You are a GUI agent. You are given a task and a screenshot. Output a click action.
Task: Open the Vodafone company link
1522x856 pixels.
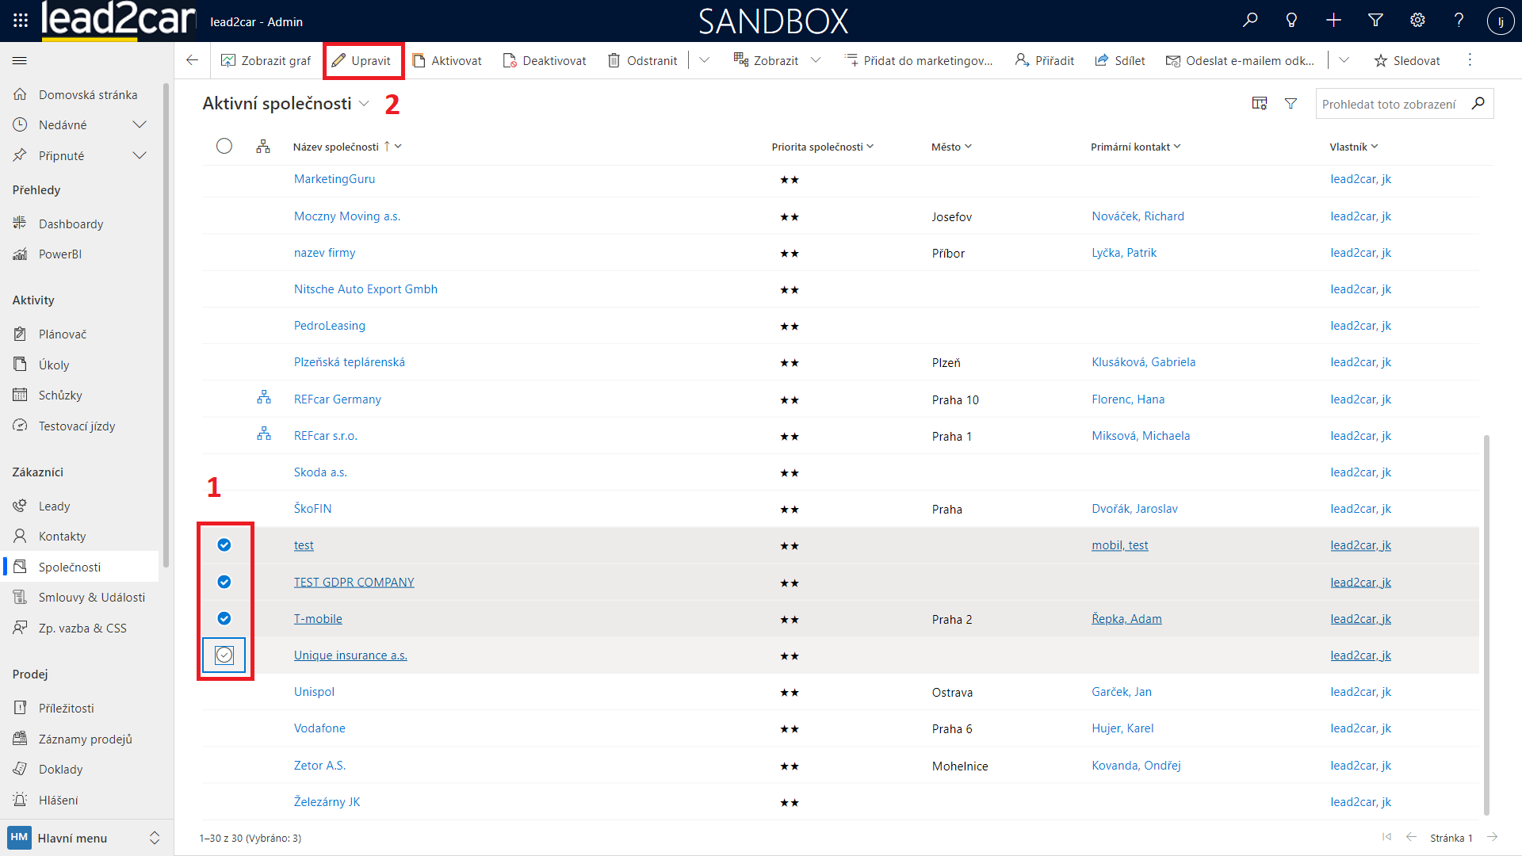(319, 728)
